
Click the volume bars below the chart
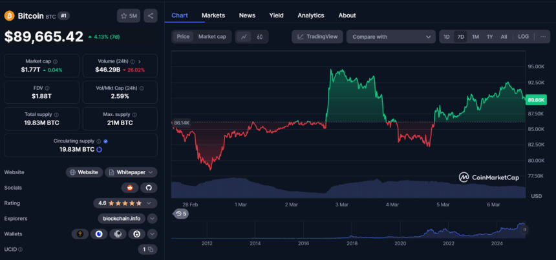point(348,188)
